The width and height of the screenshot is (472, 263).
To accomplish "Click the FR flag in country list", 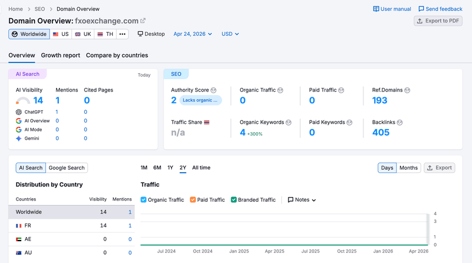I will tap(19, 226).
